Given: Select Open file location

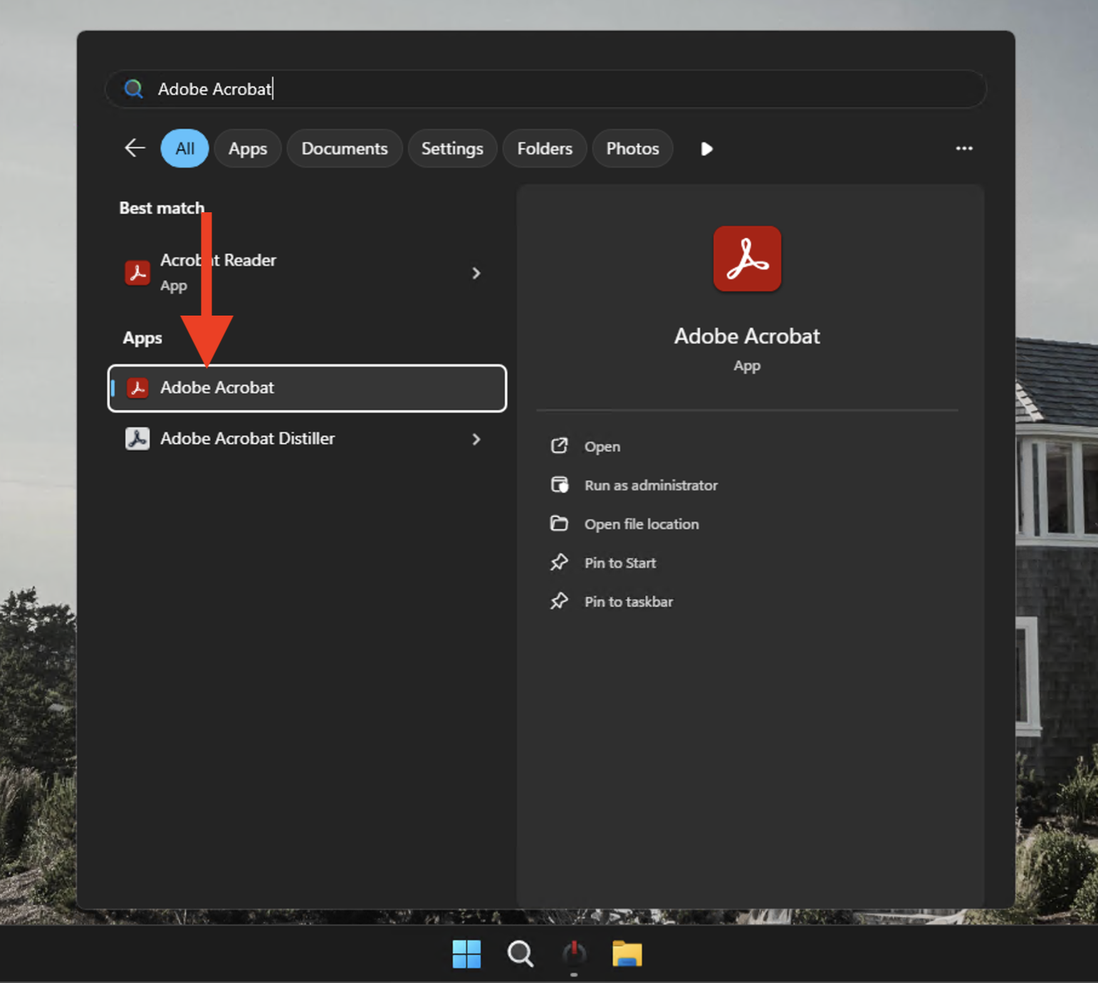Looking at the screenshot, I should (x=641, y=524).
